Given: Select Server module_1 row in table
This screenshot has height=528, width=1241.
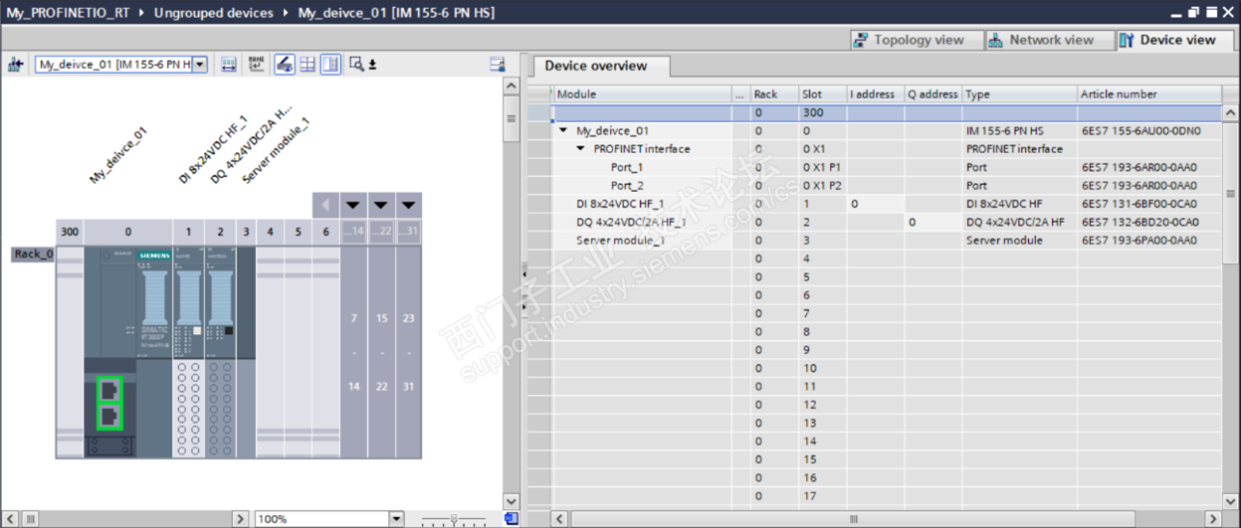Looking at the screenshot, I should pyautogui.click(x=886, y=240).
